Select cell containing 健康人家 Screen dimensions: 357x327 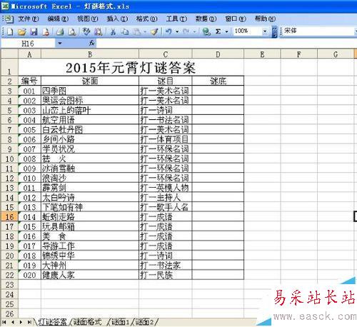[90, 275]
